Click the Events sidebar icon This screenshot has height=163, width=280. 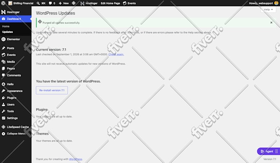point(3,55)
